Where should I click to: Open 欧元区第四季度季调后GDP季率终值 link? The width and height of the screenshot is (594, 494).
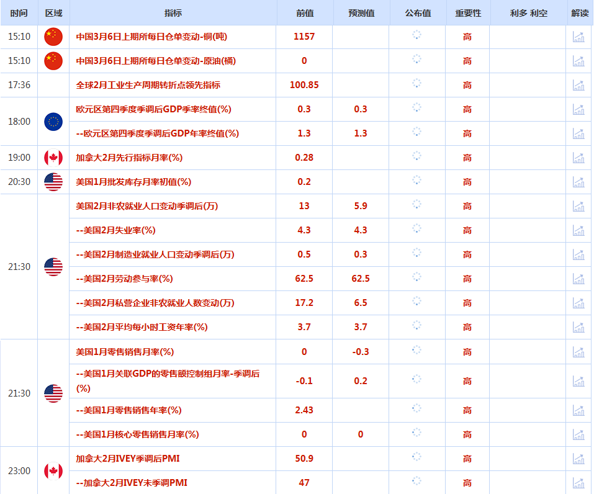153,109
